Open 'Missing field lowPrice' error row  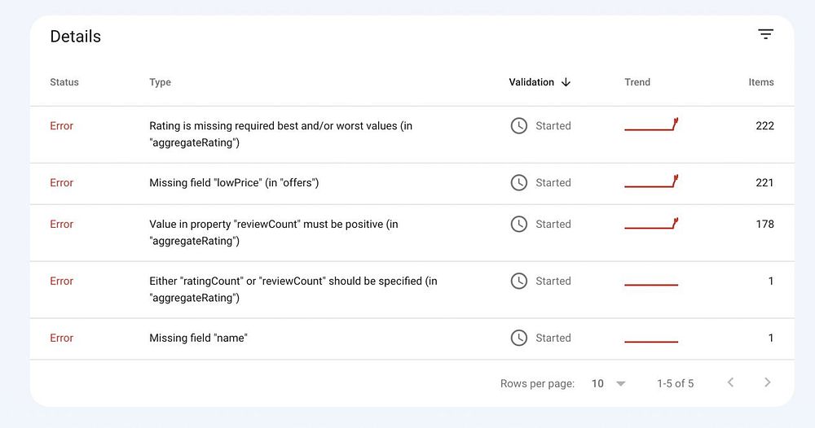pos(234,183)
